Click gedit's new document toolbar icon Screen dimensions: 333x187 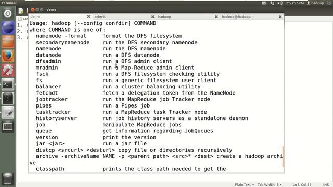click(21, 10)
